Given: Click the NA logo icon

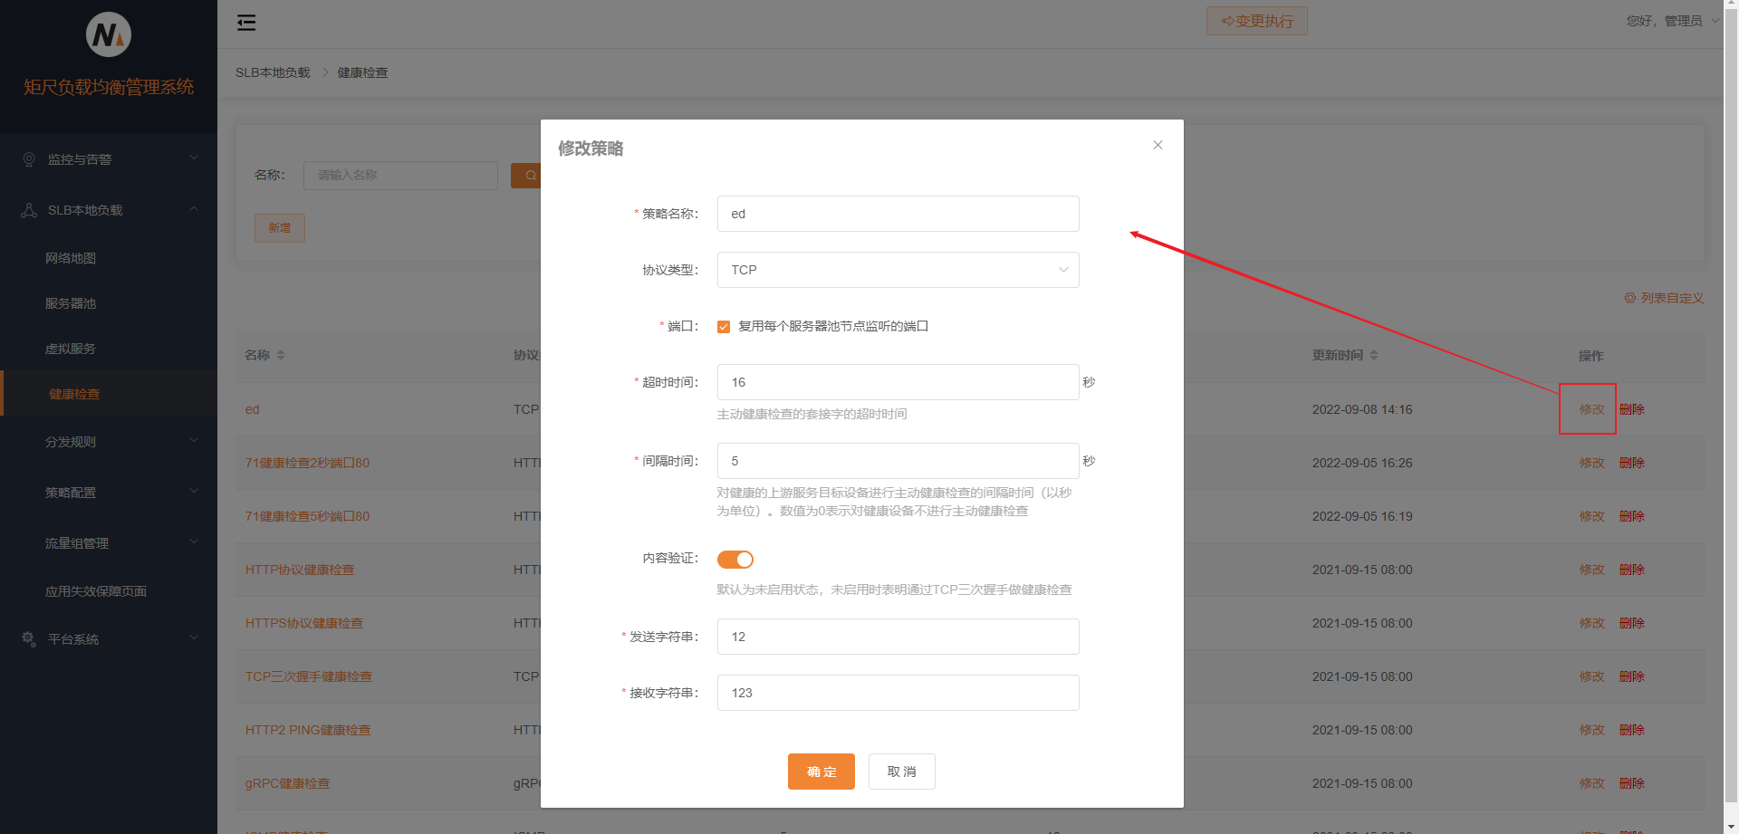Looking at the screenshot, I should click(109, 35).
